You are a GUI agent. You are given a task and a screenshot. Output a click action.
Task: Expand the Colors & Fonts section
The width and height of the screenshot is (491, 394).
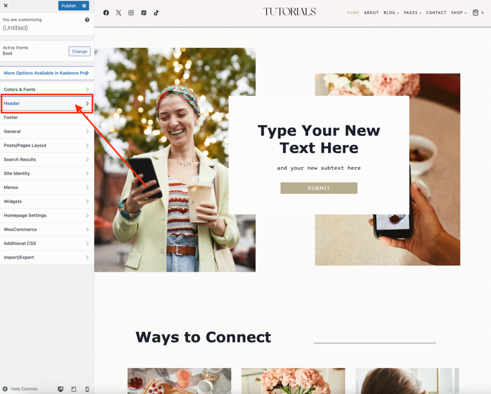47,90
